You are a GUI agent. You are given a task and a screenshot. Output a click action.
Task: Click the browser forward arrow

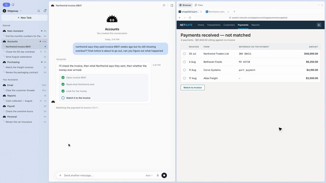pos(185,18)
